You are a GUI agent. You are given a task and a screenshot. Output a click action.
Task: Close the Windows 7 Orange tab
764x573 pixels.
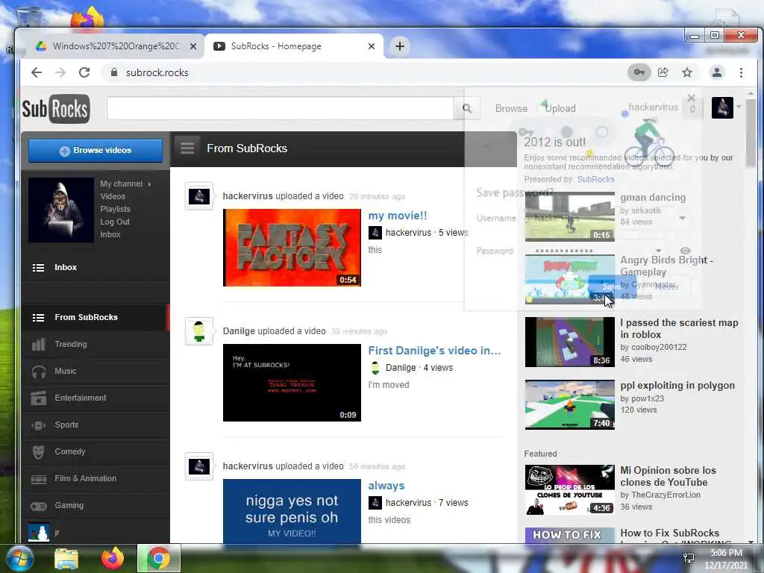click(193, 46)
